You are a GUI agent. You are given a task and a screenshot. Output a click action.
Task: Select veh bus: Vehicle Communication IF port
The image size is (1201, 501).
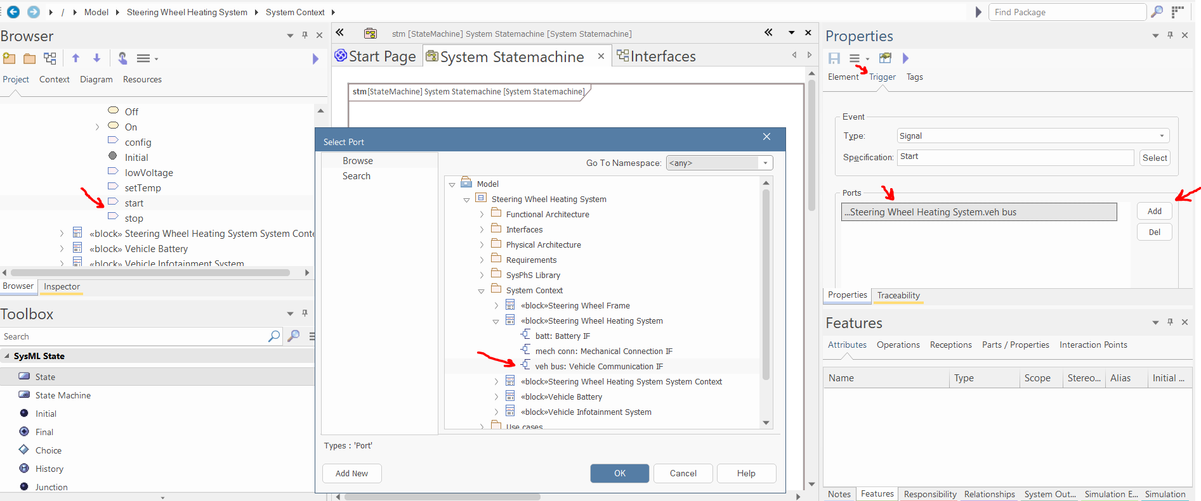click(598, 366)
